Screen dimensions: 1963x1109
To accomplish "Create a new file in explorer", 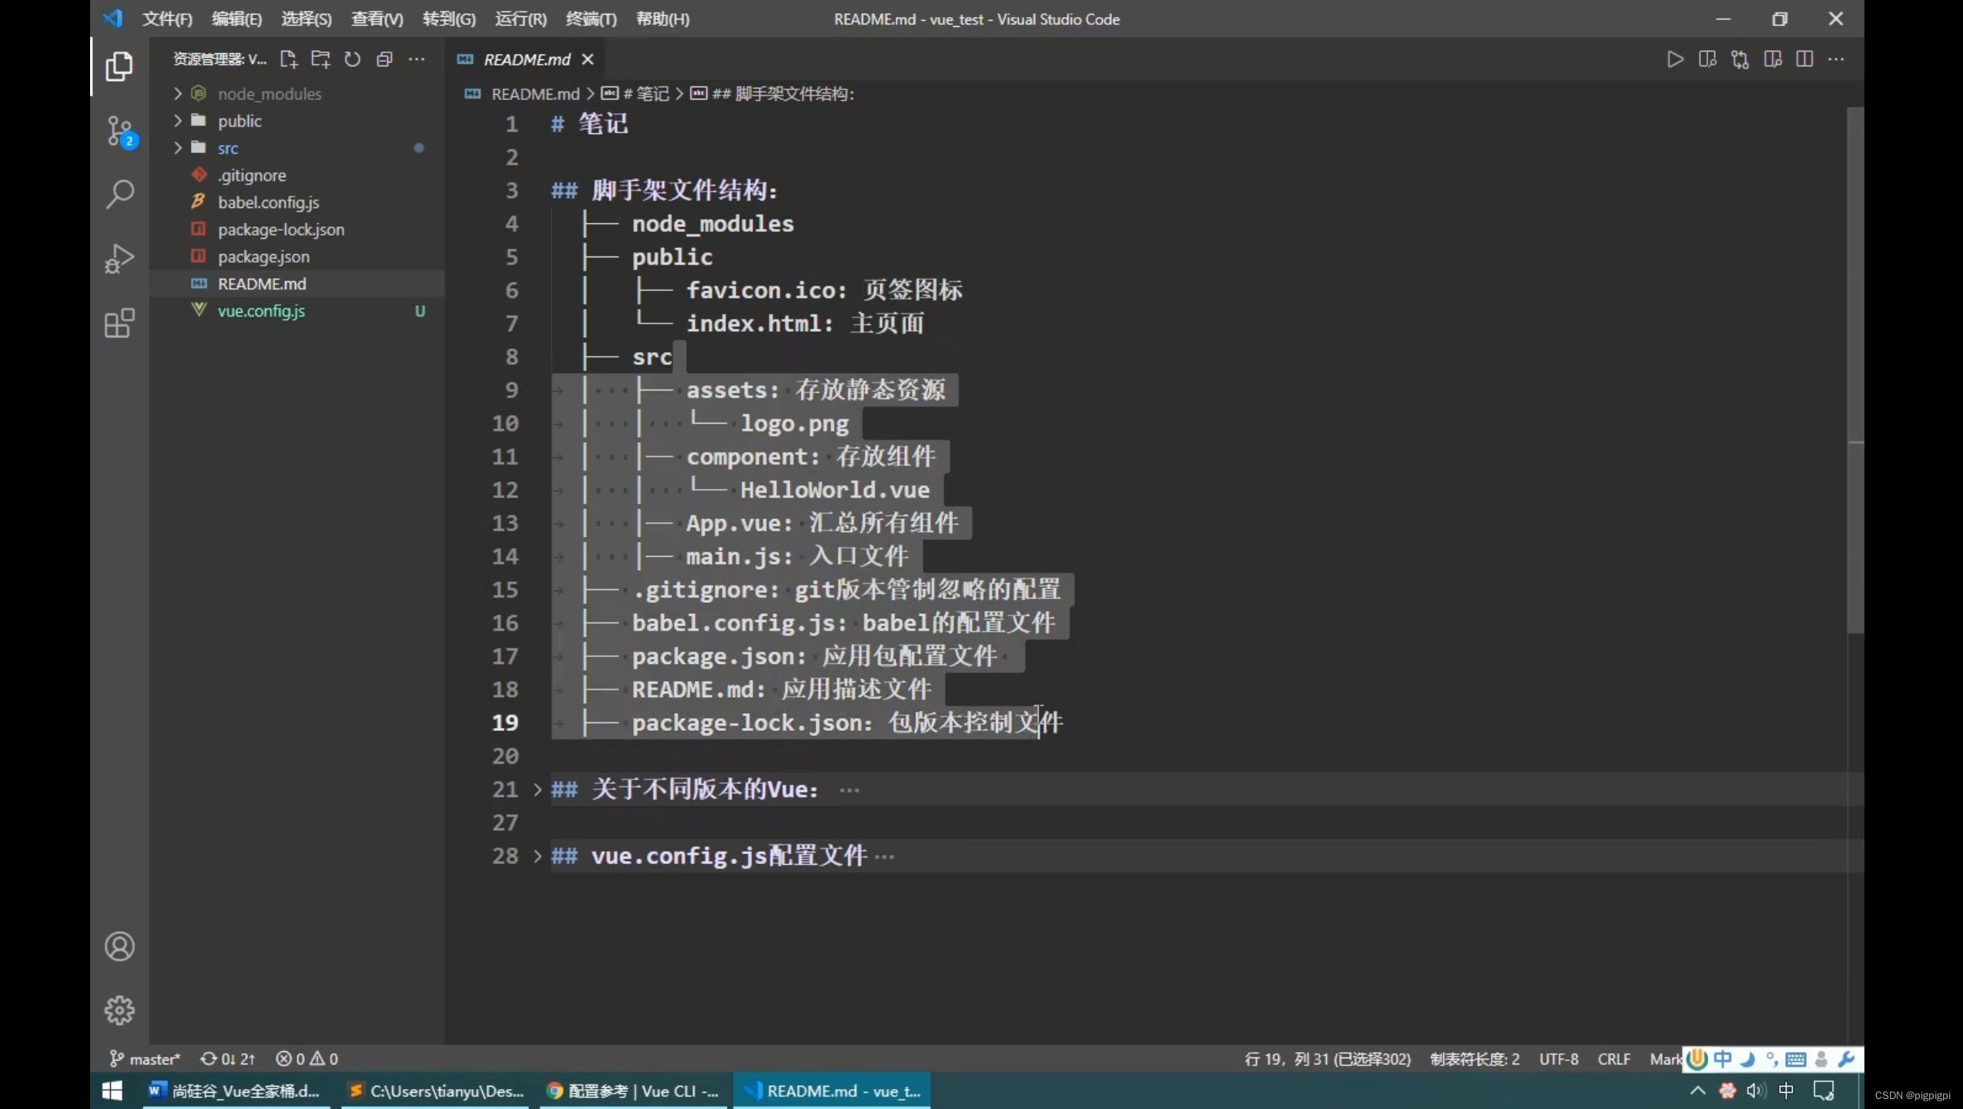I will pyautogui.click(x=289, y=59).
